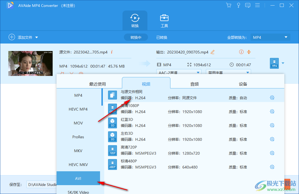Open the 禁用字幕 subtitle dropdown
The height and width of the screenshot is (194, 299).
tap(228, 72)
